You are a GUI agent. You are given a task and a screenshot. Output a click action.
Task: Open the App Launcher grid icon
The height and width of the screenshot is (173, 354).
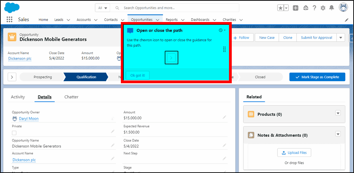9,20
